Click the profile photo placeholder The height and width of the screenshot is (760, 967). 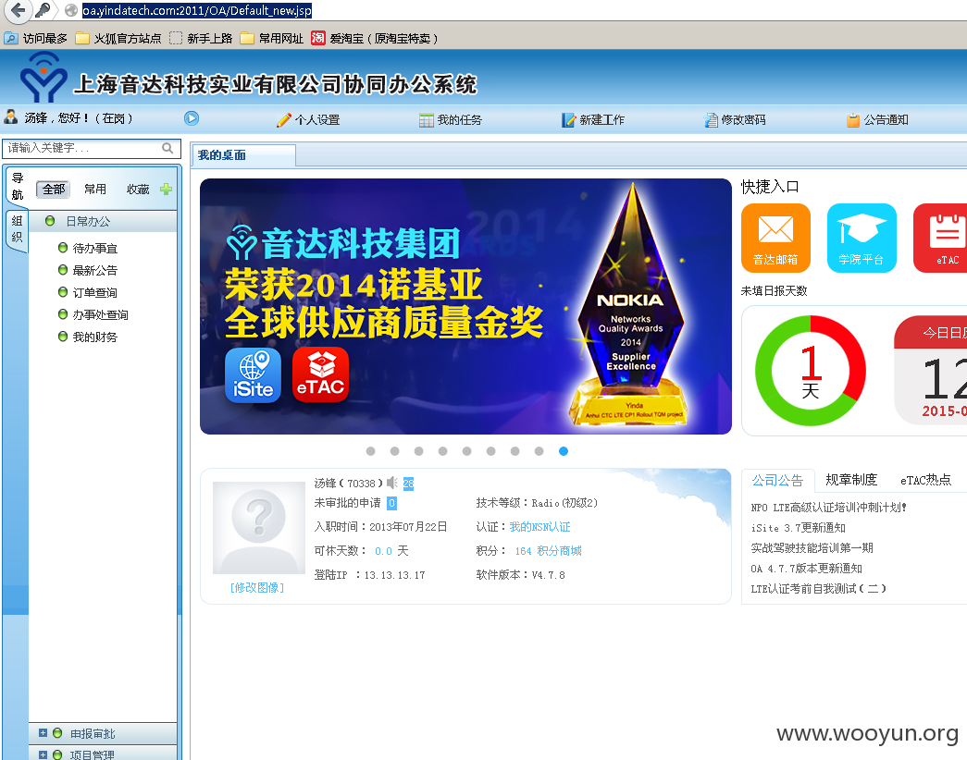pyautogui.click(x=259, y=528)
